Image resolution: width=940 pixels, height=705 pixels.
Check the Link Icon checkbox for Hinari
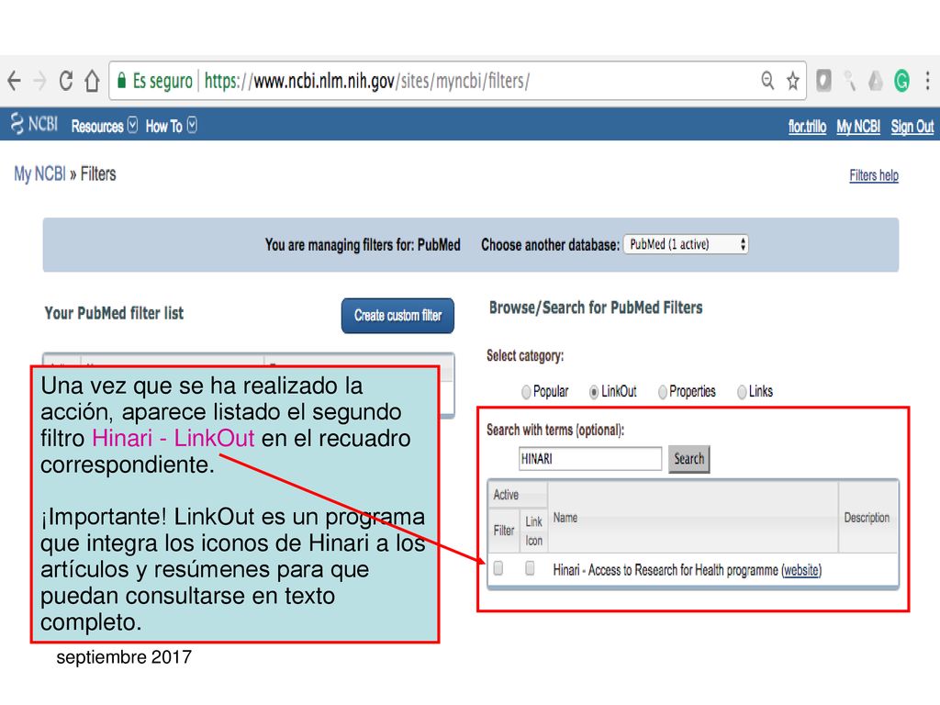[530, 567]
